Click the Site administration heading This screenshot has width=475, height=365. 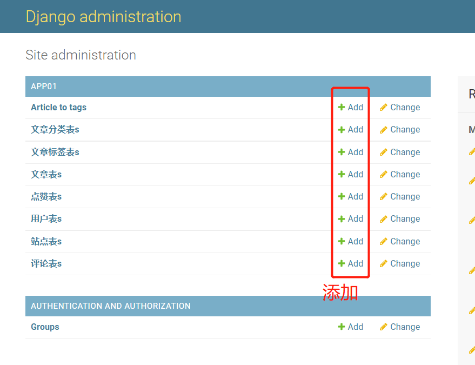81,55
